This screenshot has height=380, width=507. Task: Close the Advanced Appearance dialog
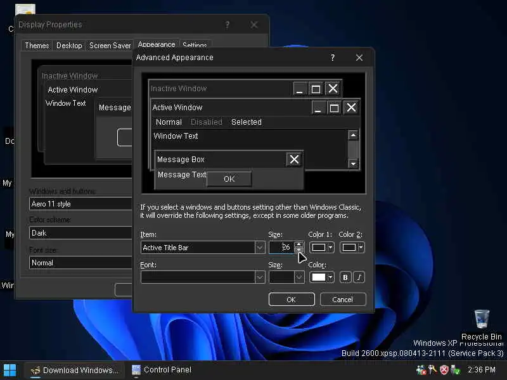click(359, 58)
